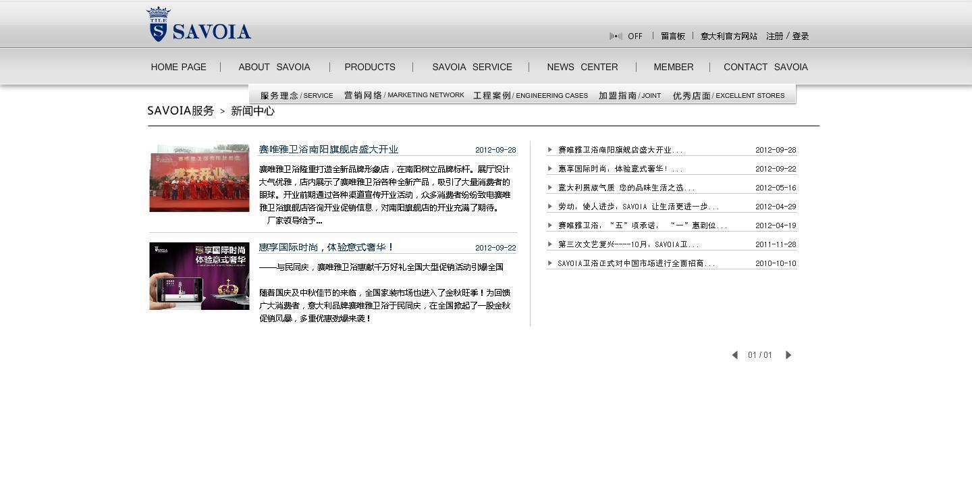This screenshot has width=972, height=478.
Task: Click 注册 / 登录 in header
Action: point(787,36)
